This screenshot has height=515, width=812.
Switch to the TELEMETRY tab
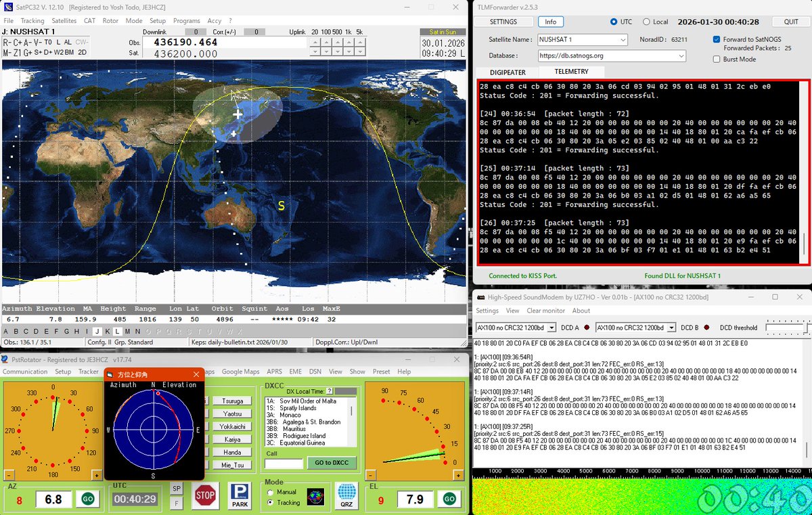(x=572, y=72)
